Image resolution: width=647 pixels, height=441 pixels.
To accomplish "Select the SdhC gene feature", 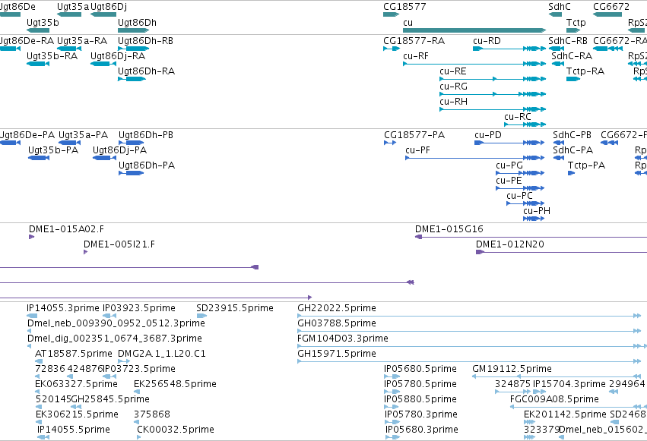I will pos(556,14).
